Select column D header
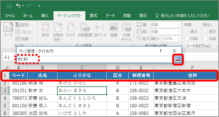Viewport: 219px width, 117px height. click(118, 68)
